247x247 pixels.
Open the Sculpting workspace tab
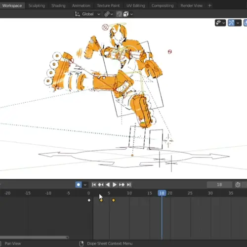click(x=37, y=5)
